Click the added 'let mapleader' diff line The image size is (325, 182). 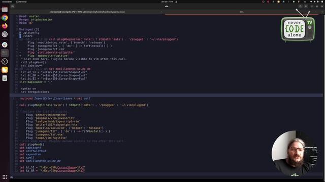pyautogui.click(x=36, y=82)
